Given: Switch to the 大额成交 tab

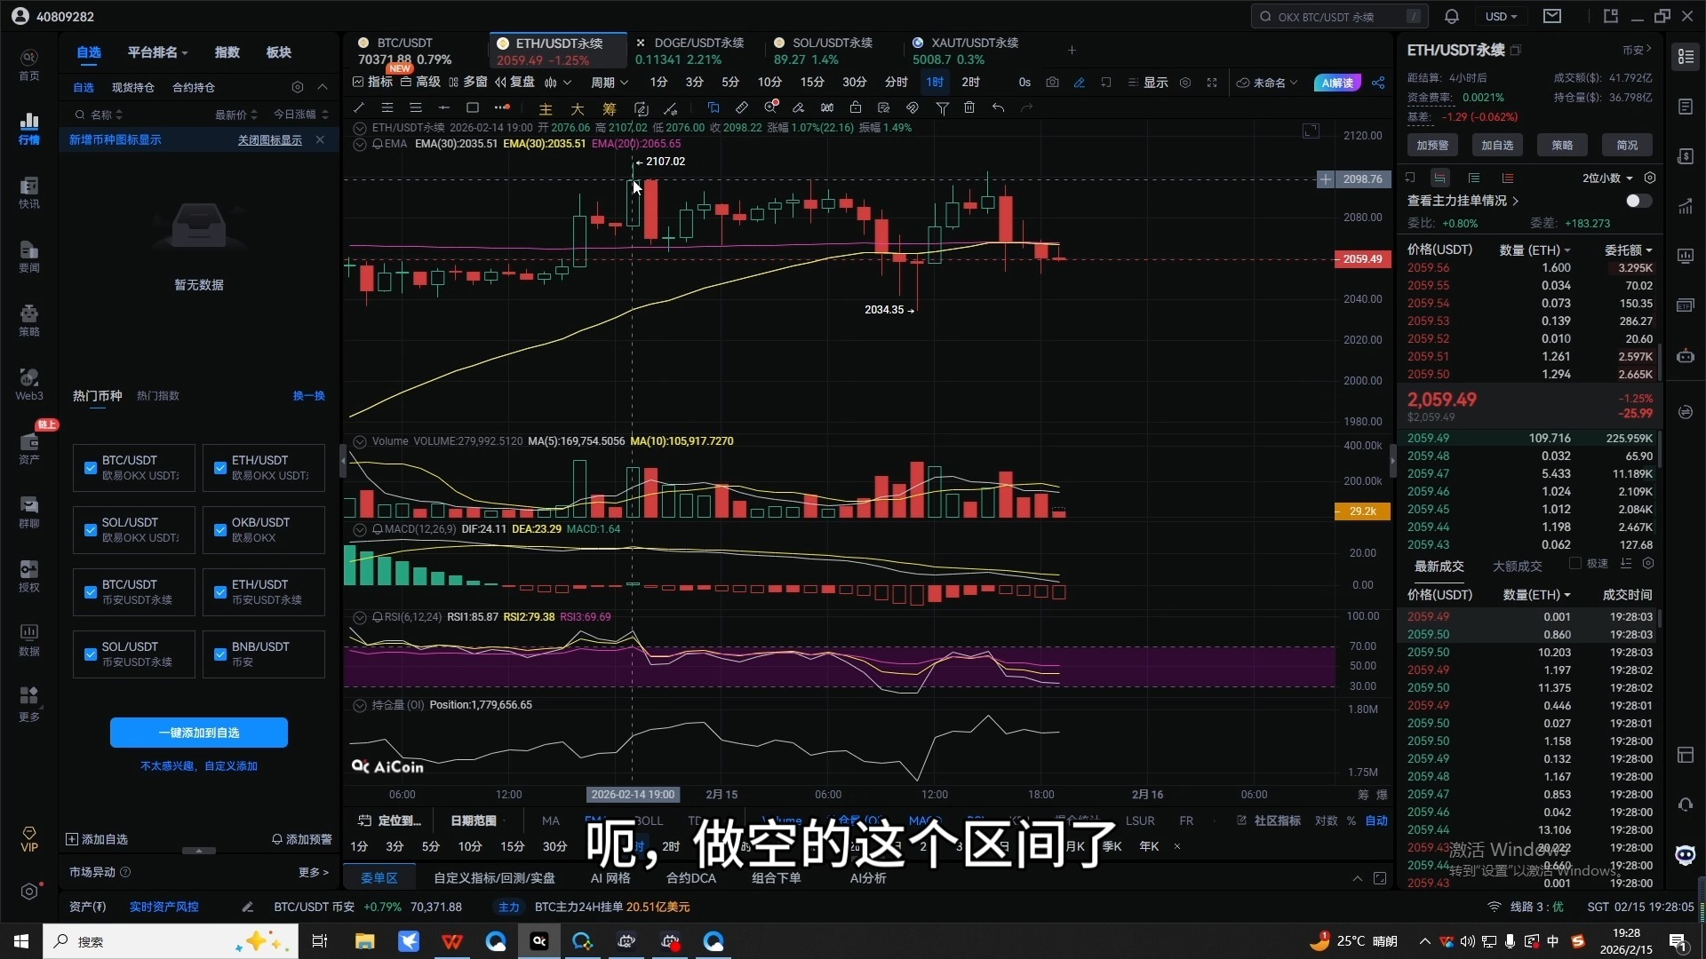Looking at the screenshot, I should (1518, 566).
